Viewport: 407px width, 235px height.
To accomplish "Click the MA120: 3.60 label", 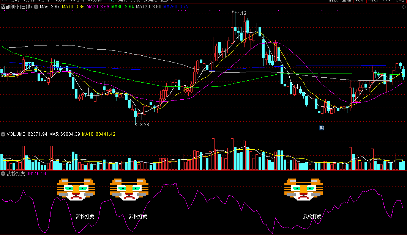I will click(148, 7).
